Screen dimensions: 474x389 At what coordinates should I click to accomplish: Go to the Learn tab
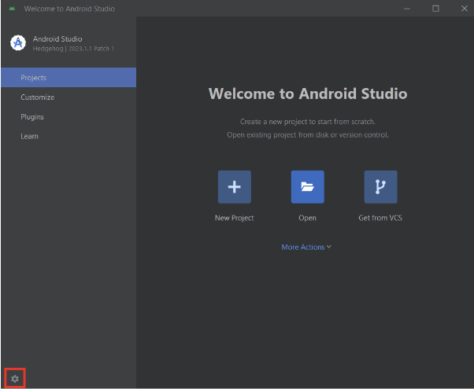[x=69, y=136]
